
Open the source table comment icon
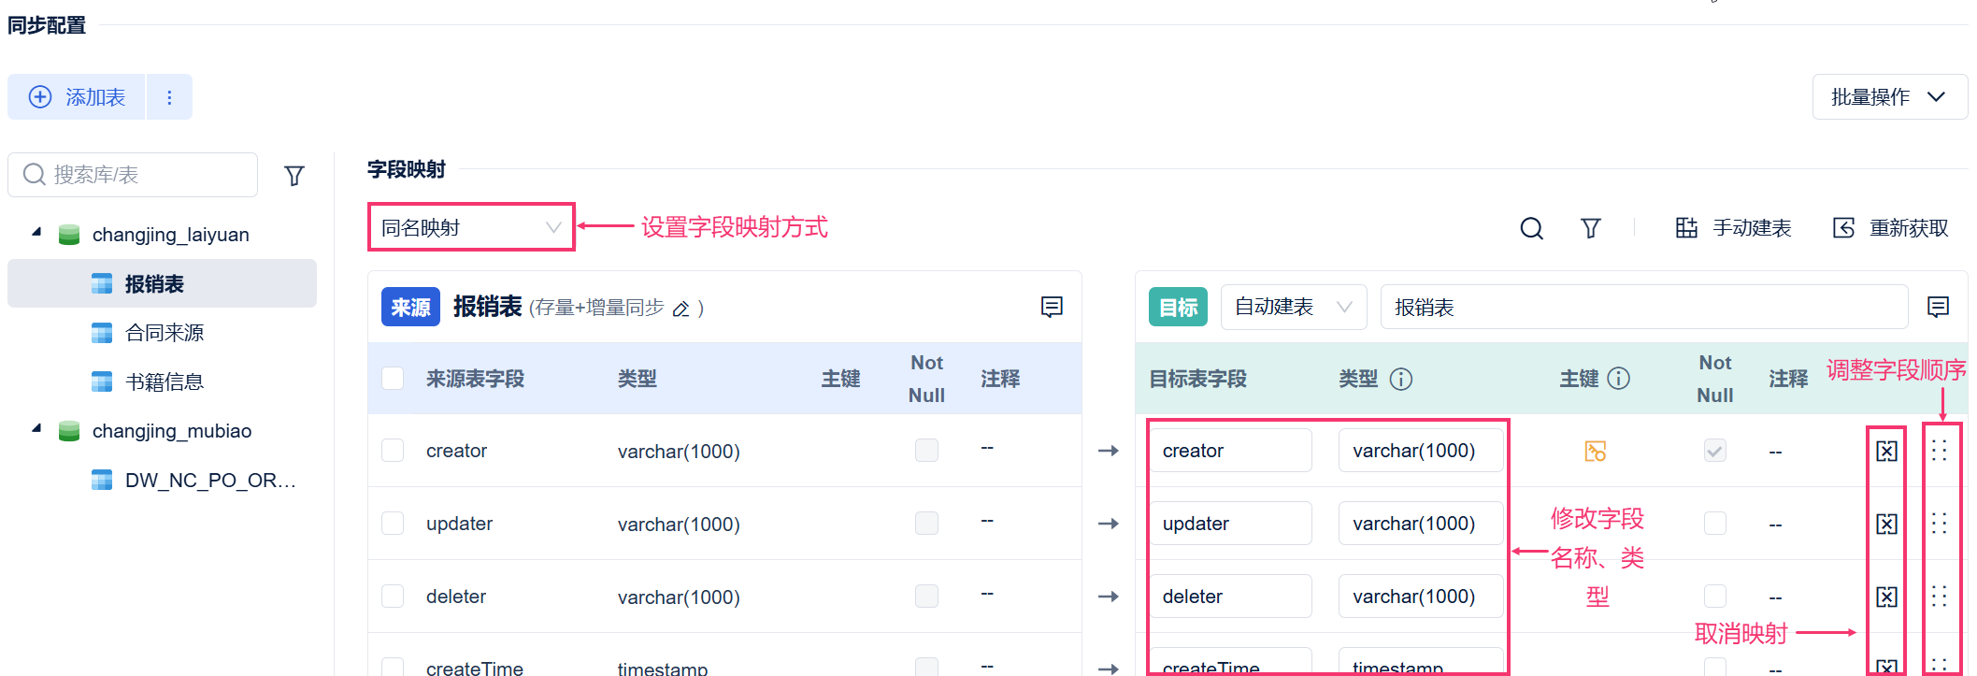click(x=1052, y=307)
